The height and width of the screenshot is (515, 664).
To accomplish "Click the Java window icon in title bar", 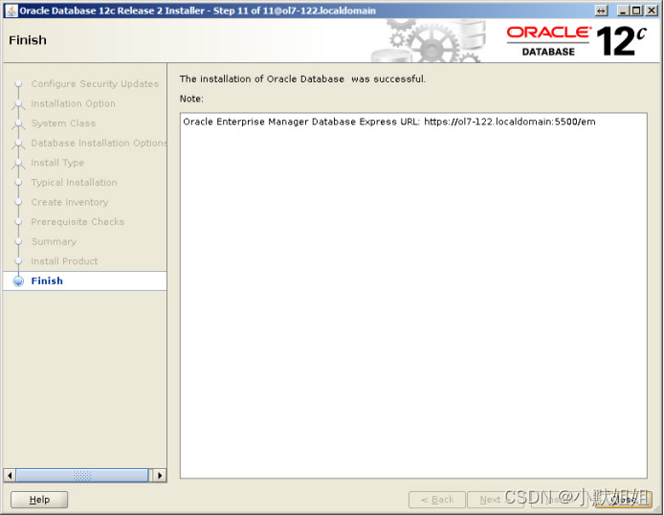I will [x=11, y=11].
